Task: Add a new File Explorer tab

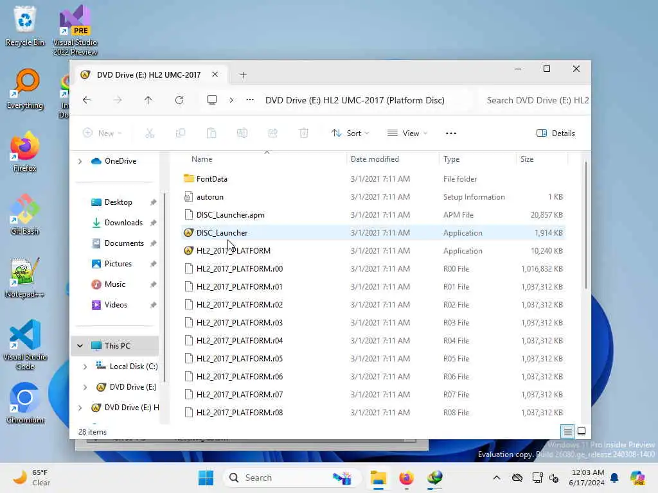Action: point(243,75)
